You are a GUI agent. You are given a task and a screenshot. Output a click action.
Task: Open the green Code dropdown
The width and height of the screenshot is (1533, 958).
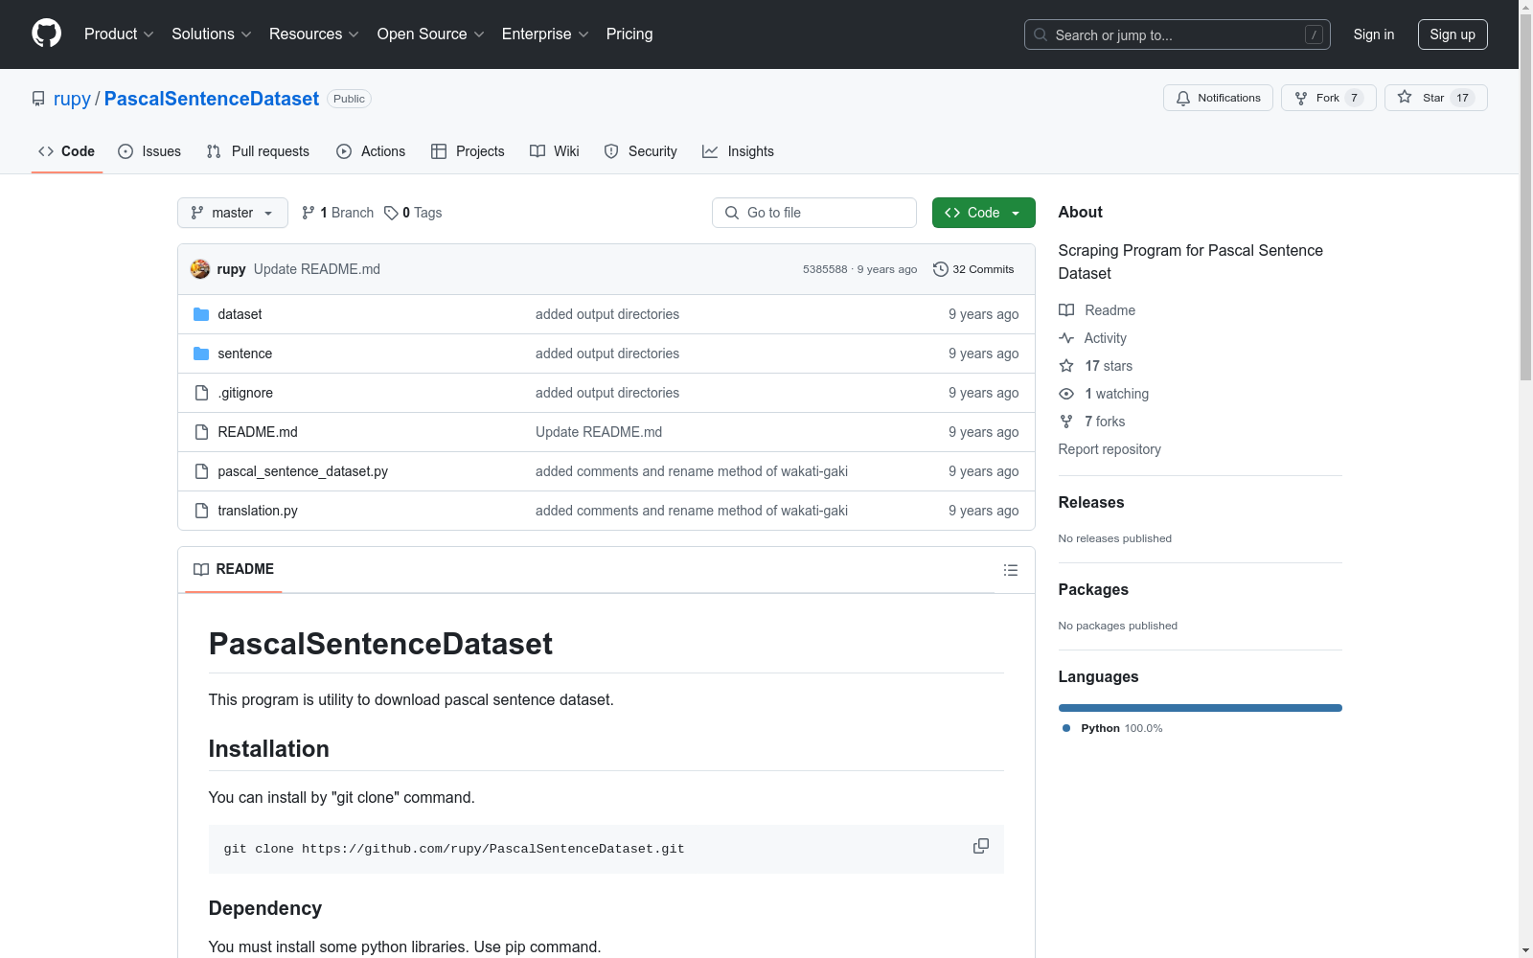[x=983, y=213]
